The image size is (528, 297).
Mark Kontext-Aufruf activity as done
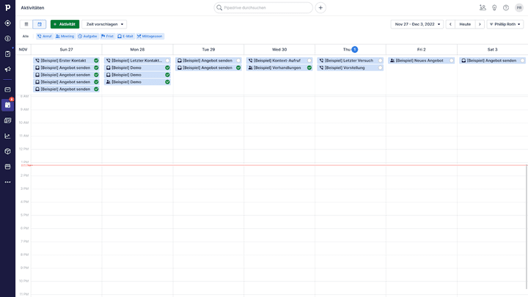309,61
